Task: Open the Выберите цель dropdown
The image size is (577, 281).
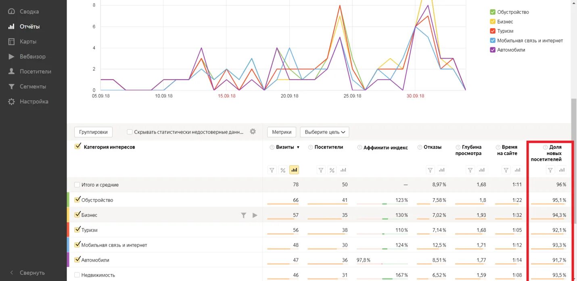Action: 325,132
